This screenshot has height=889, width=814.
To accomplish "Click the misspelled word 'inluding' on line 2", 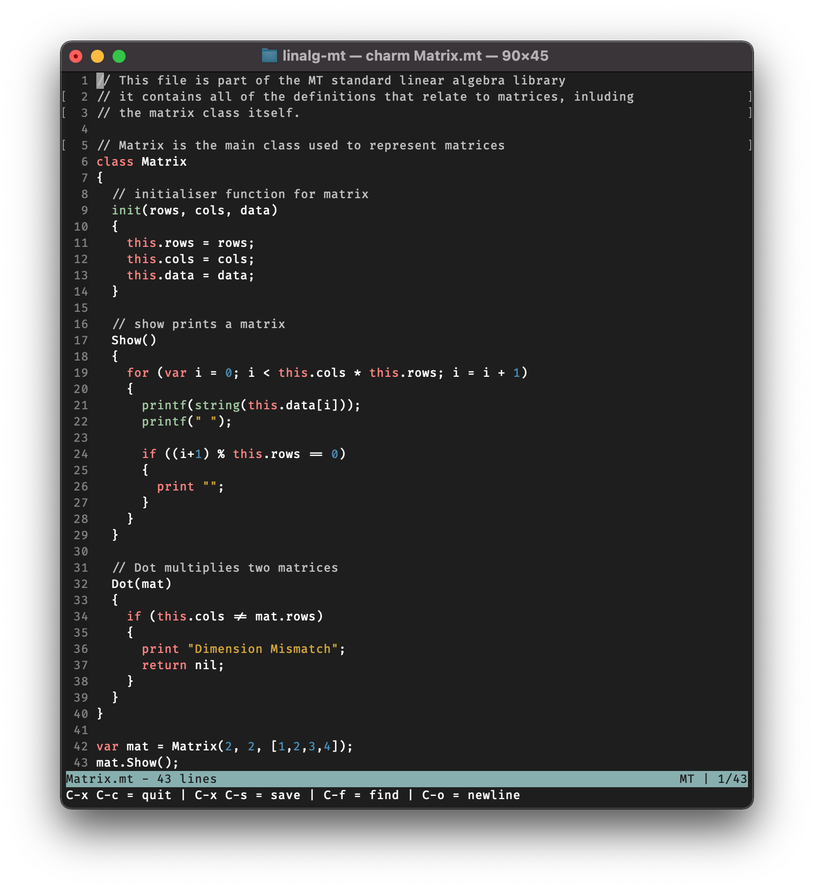I will pyautogui.click(x=603, y=97).
